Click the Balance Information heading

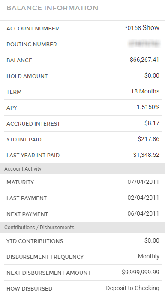click(x=52, y=8)
